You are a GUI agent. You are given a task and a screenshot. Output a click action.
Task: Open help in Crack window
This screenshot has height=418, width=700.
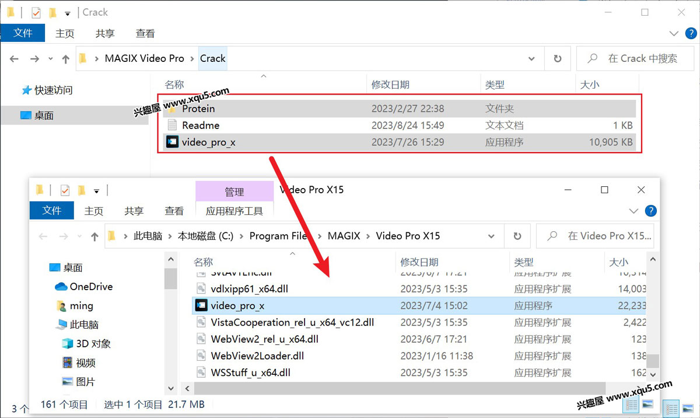coord(690,34)
